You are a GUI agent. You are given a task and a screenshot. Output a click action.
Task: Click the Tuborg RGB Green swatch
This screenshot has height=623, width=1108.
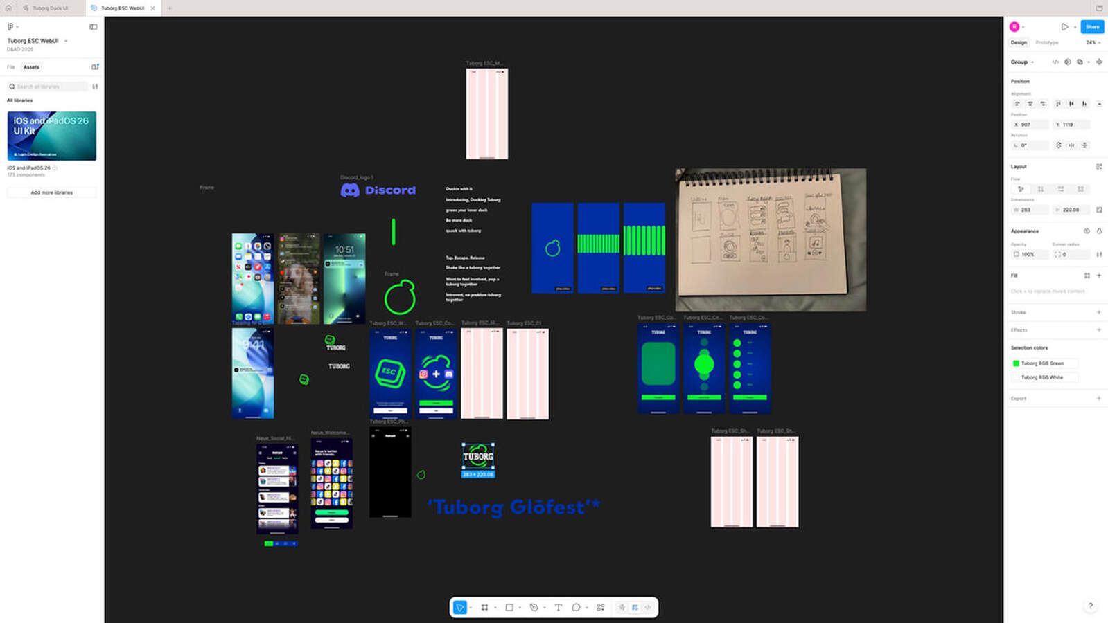(x=1017, y=363)
